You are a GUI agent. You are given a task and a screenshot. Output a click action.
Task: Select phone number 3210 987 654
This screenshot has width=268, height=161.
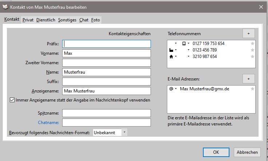click(205, 57)
